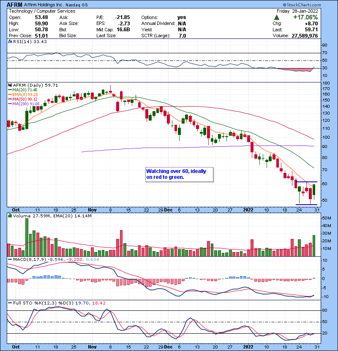Select the Low value 50.78

coord(41,30)
